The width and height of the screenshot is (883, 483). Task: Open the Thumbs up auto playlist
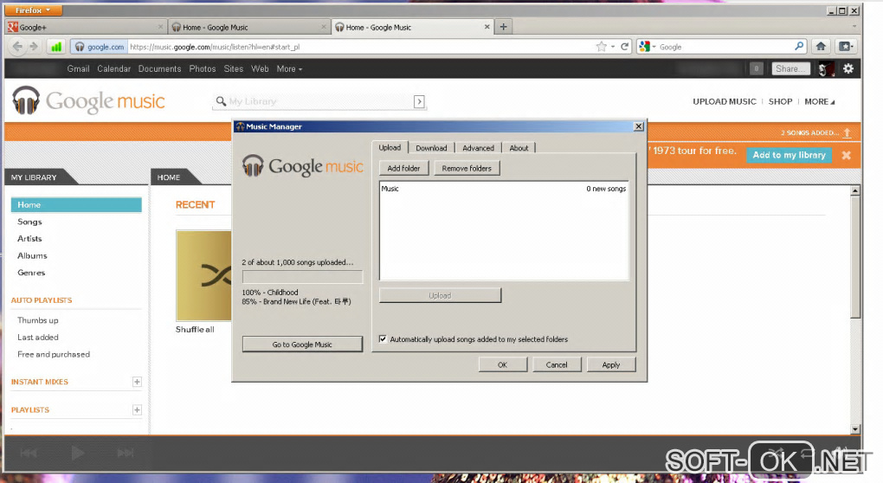pyautogui.click(x=38, y=320)
